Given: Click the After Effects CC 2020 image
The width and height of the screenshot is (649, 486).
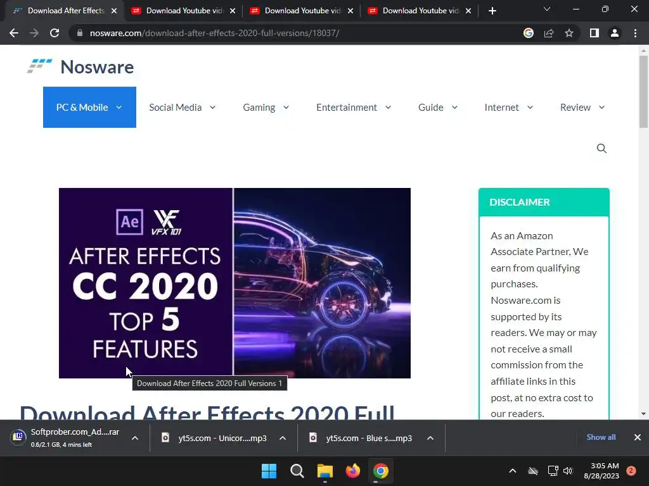Looking at the screenshot, I should (235, 283).
